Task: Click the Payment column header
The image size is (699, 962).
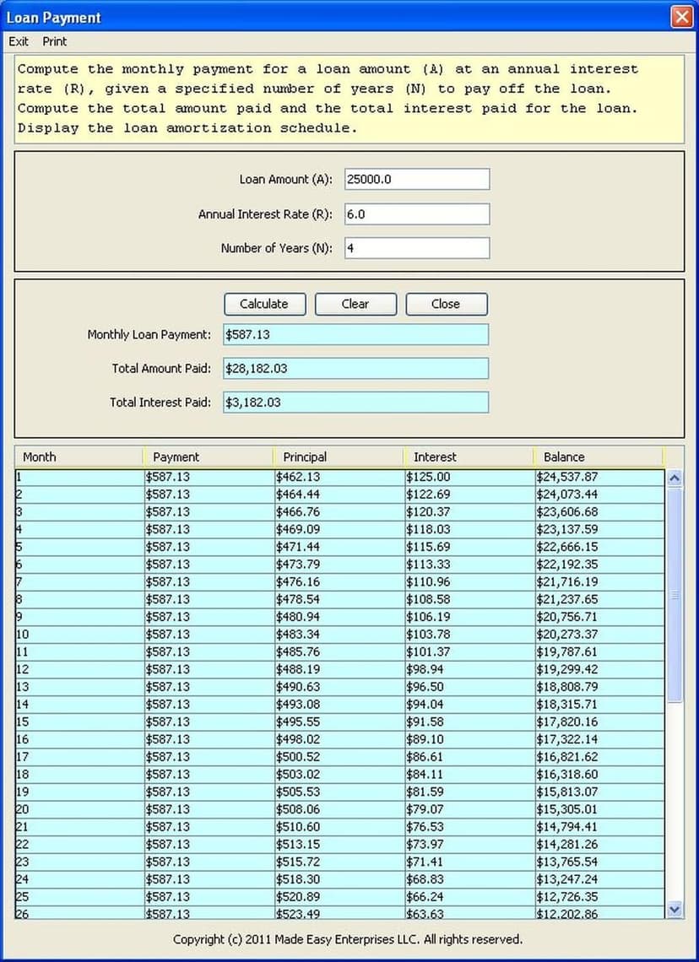Action: 209,457
